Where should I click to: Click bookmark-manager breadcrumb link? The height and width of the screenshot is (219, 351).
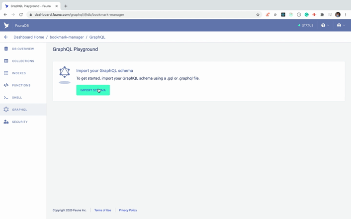pos(67,37)
